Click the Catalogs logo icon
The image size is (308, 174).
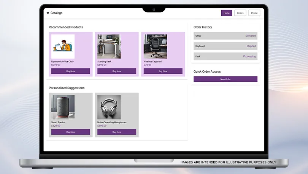[x=48, y=13]
